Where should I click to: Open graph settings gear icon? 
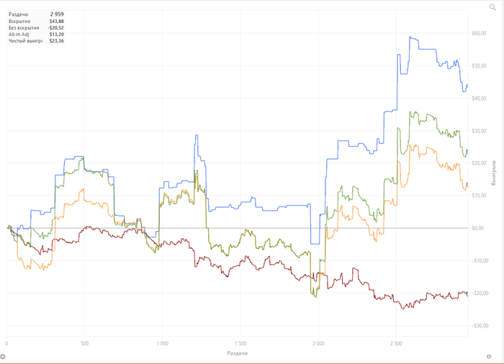[4, 357]
